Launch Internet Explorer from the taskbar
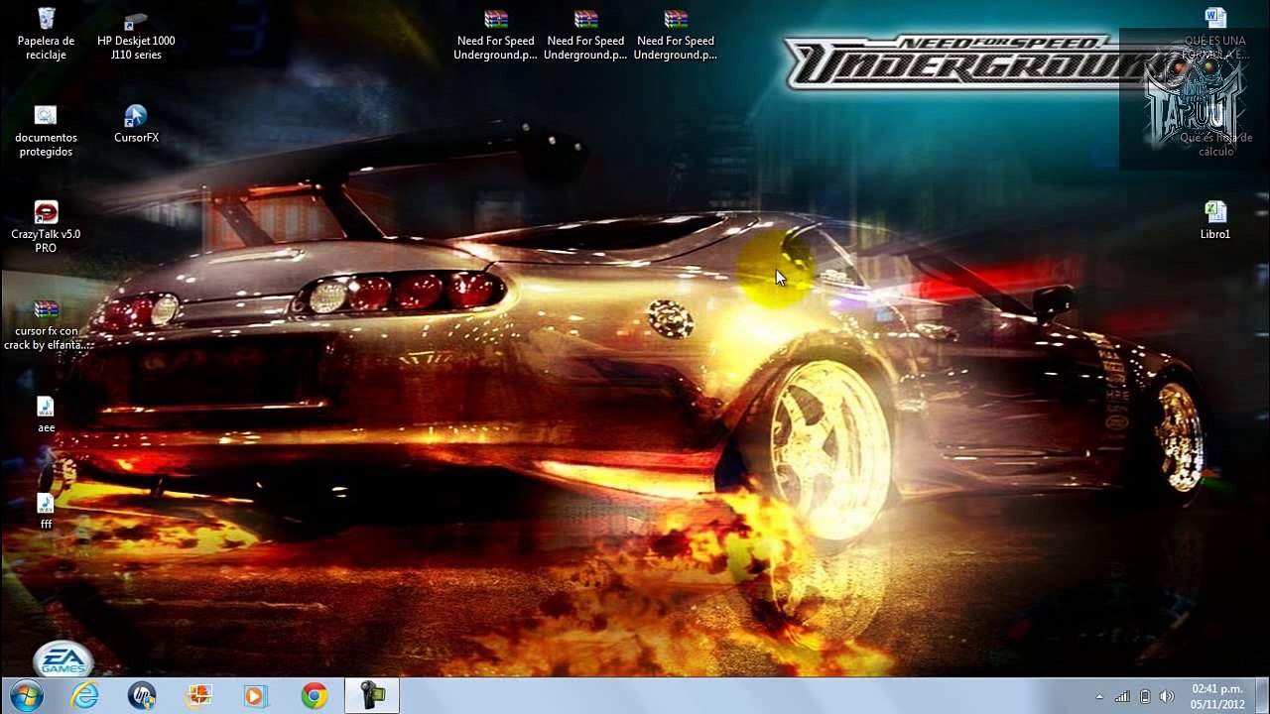The image size is (1270, 714). [x=85, y=696]
